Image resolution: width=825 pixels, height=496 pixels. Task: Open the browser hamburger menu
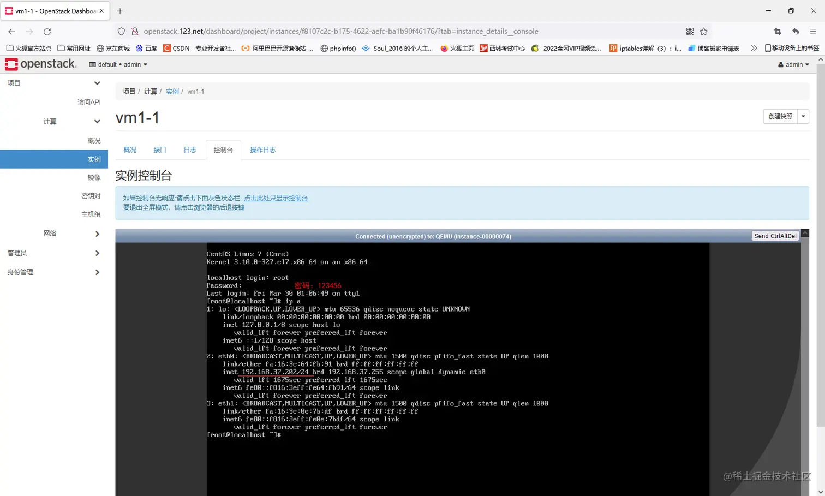[x=813, y=32]
